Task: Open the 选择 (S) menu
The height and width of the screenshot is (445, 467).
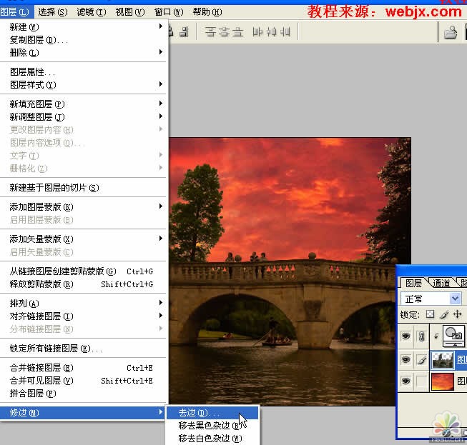Action: pyautogui.click(x=53, y=12)
